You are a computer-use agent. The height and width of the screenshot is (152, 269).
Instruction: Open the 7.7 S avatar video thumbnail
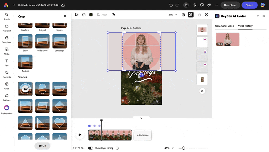(228, 40)
